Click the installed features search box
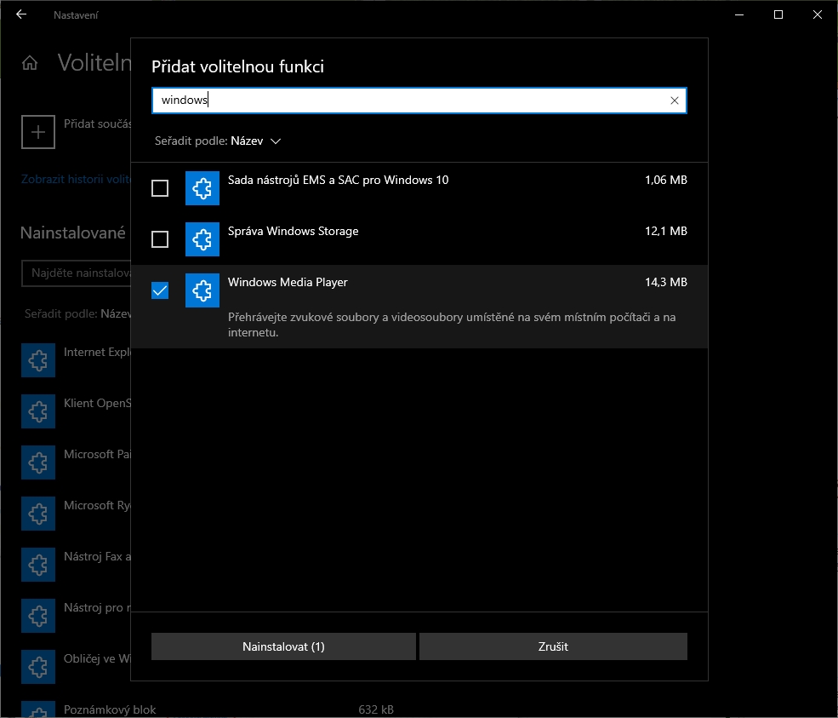The height and width of the screenshot is (718, 838). (x=77, y=274)
